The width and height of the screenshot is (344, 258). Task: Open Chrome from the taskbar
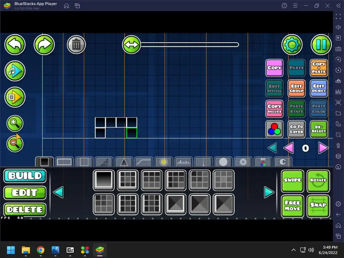(x=41, y=250)
